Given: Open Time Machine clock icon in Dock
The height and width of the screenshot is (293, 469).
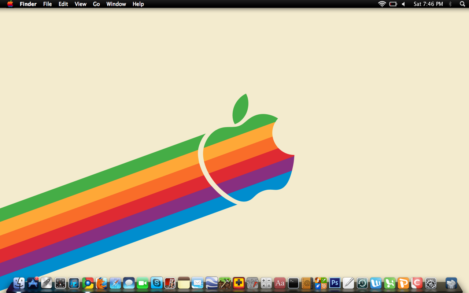Looking at the screenshot, I should (x=362, y=283).
